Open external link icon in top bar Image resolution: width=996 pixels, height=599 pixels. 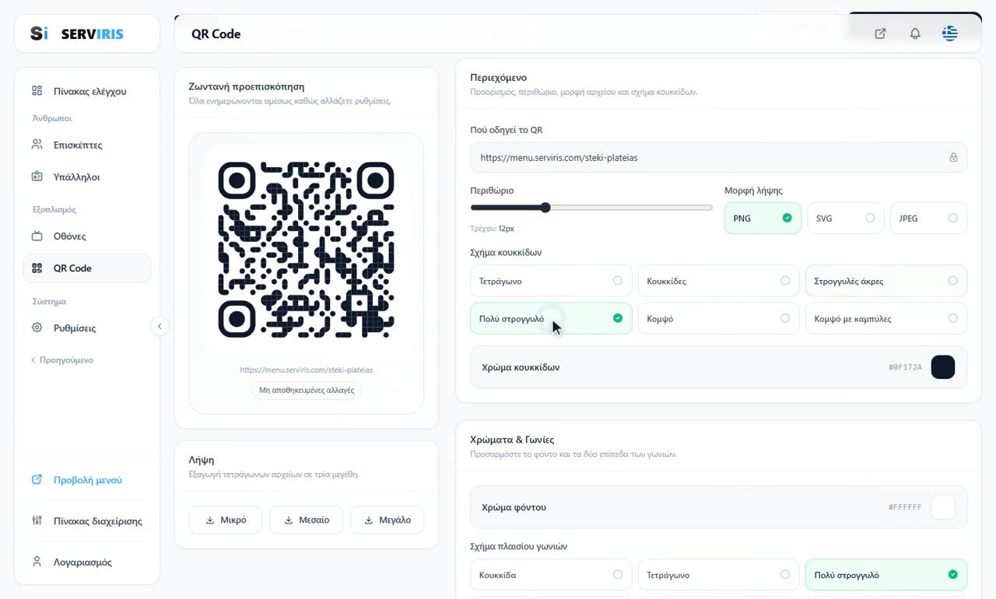[x=880, y=33]
